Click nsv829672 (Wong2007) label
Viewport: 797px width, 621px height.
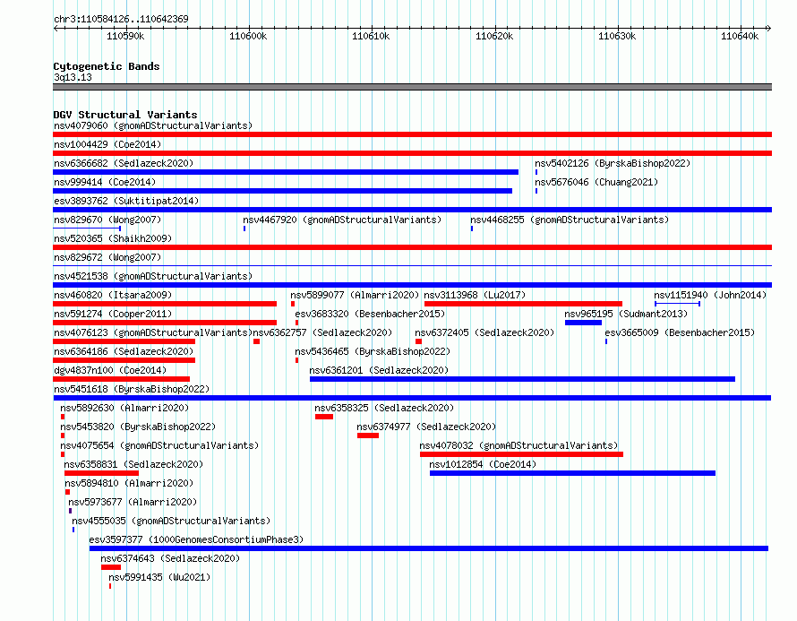point(107,257)
